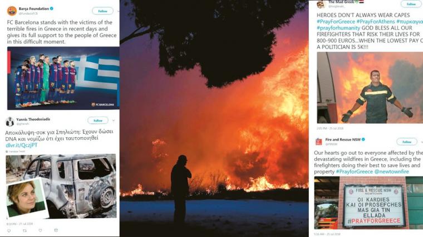Open the Barça Foundation profile avatar
The width and height of the screenshot is (423, 237).
[12, 11]
